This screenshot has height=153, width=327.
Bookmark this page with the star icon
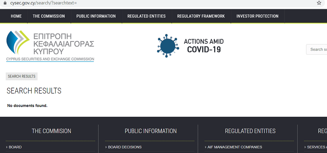tap(319, 3)
